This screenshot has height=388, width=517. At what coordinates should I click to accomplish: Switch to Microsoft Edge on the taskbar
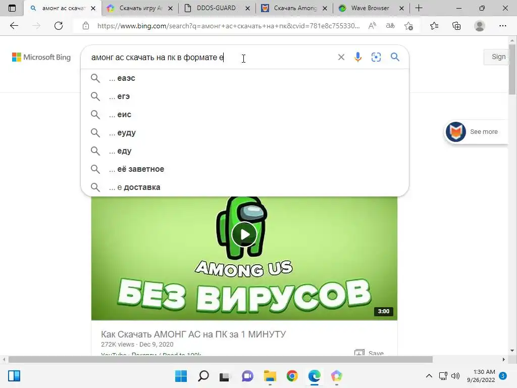point(314,376)
